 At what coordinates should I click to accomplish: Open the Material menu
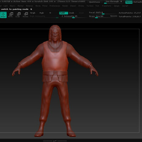29,6
